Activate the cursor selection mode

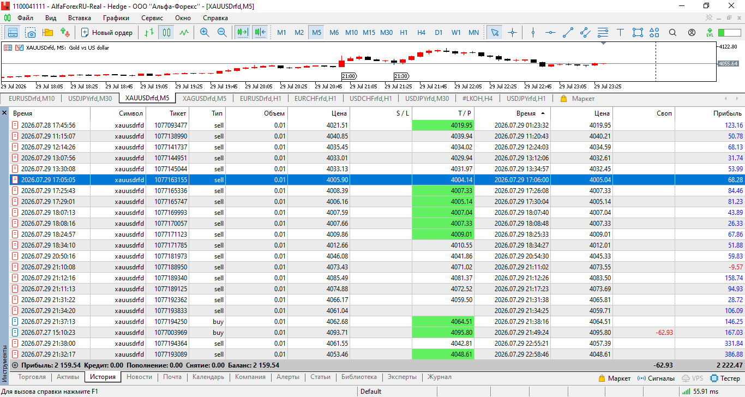click(495, 32)
